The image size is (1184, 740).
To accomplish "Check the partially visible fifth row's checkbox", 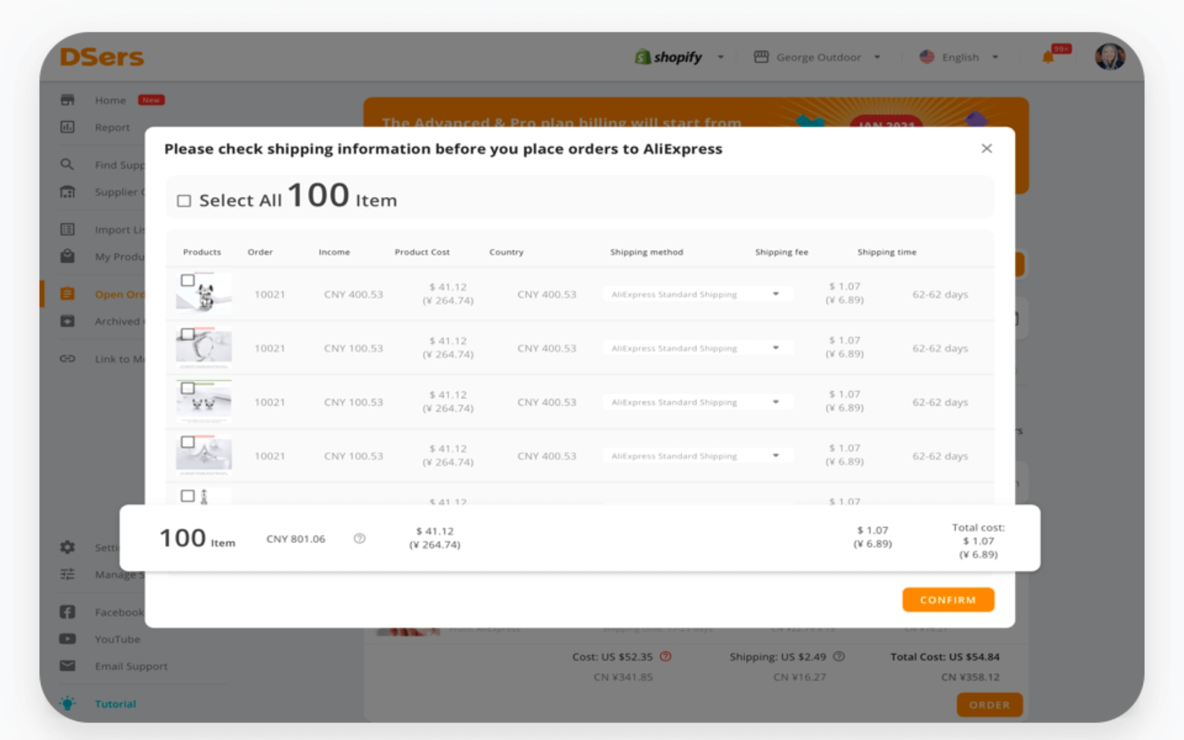I will click(187, 496).
